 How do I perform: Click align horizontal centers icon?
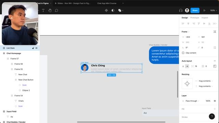(188, 24)
